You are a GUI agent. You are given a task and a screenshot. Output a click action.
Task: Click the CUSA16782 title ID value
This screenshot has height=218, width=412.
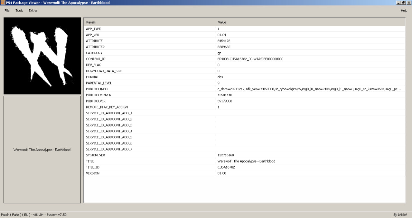226,167
